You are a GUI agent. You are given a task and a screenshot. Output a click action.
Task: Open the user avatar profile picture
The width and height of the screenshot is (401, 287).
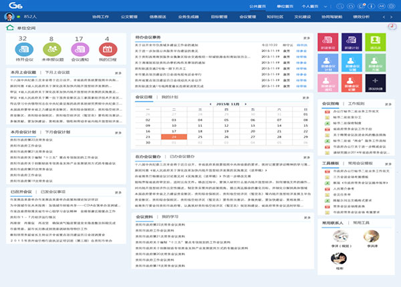(9, 17)
